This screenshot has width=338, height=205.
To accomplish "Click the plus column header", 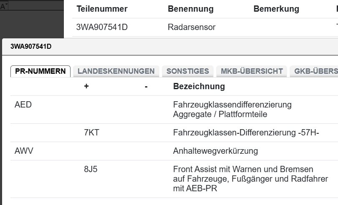I will tap(86, 87).
